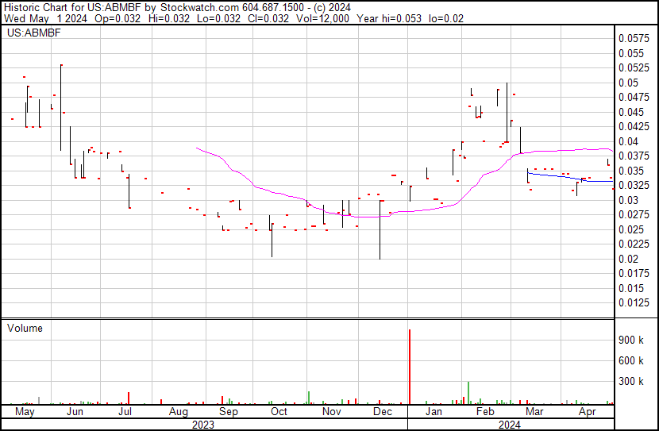Click the Hi=0.032 header value
The height and width of the screenshot is (431, 659).
pos(169,18)
